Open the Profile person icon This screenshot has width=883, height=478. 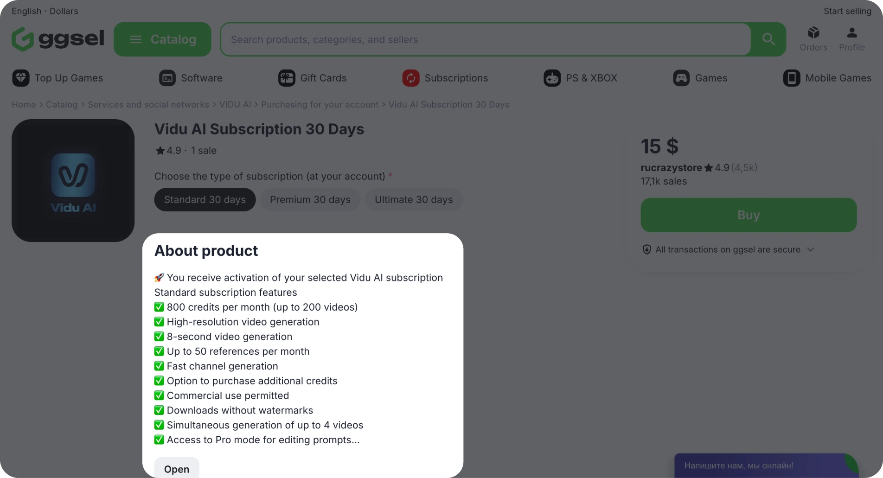(852, 33)
